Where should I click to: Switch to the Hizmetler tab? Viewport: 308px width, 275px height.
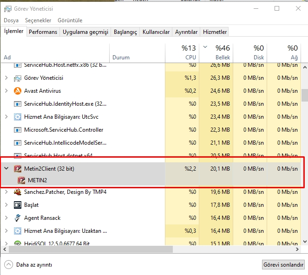(x=215, y=32)
